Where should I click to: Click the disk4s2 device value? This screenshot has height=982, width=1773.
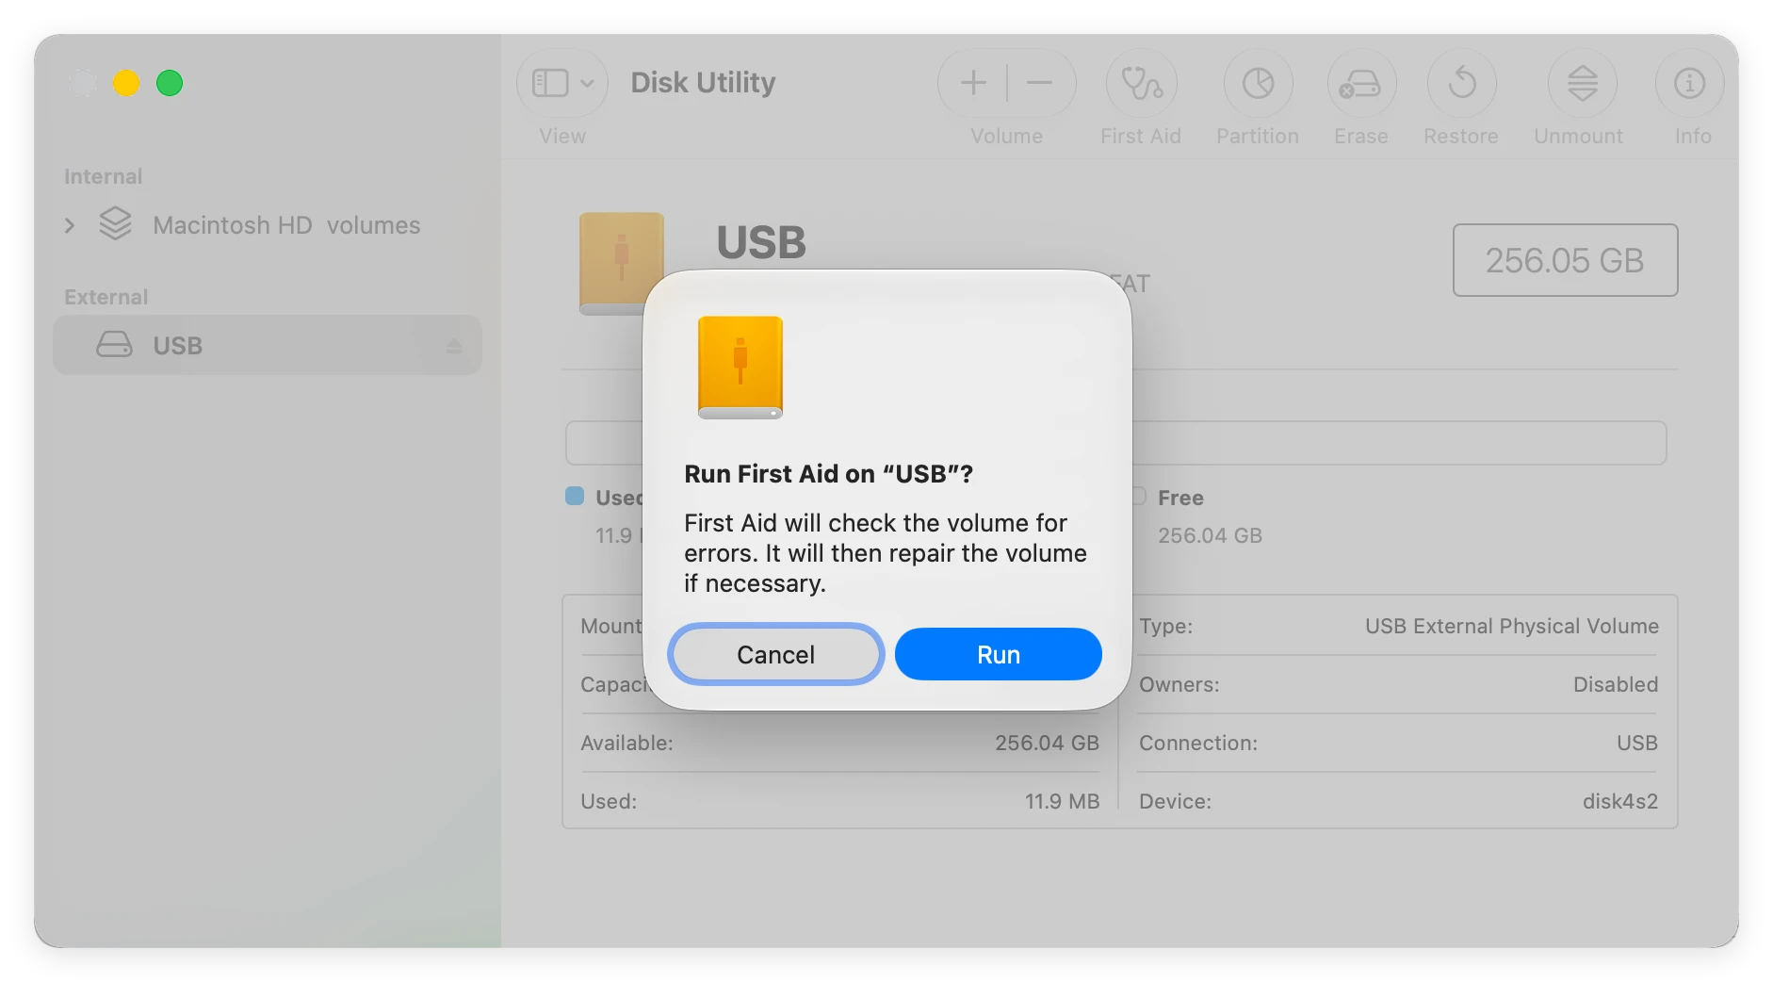point(1620,801)
